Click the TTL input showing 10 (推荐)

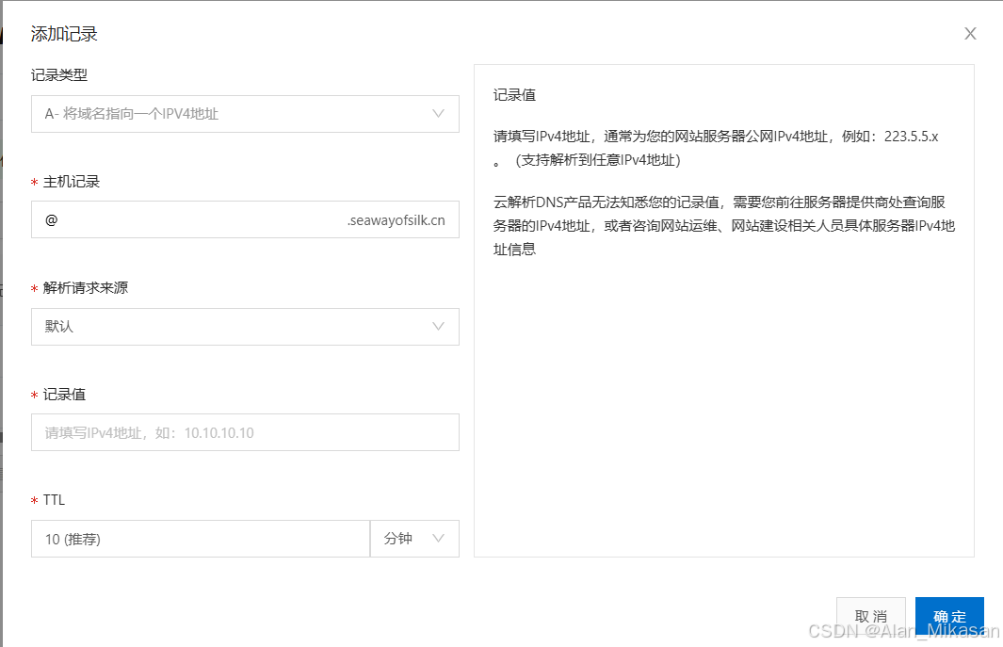coord(200,538)
